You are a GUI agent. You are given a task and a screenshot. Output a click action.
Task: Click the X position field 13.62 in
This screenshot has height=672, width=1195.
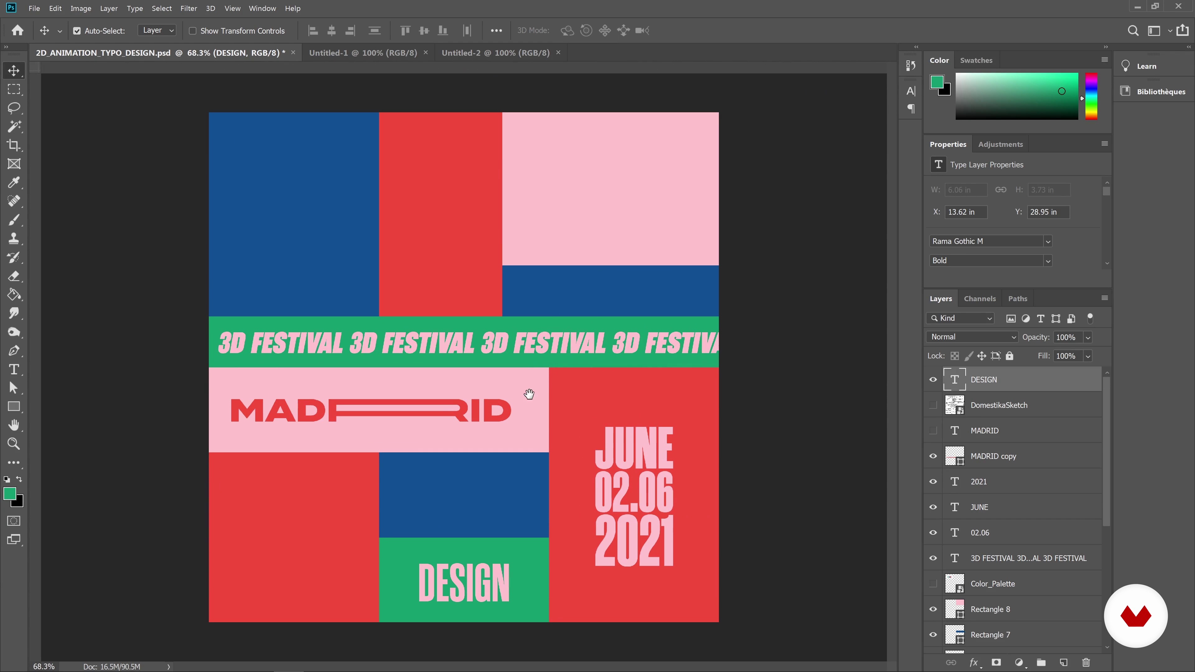966,212
